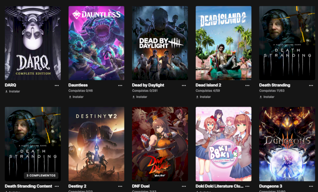The image size is (318, 192).
Task: Click Instalar under Death Stranding
Action: click(x=267, y=97)
